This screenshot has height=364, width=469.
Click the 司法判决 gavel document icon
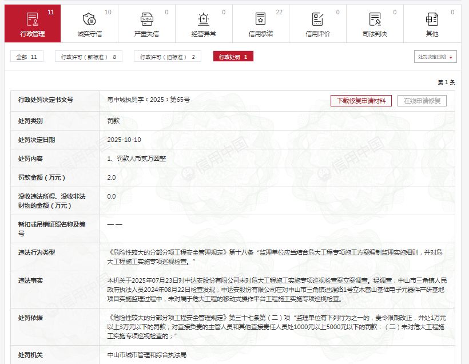pyautogui.click(x=375, y=19)
